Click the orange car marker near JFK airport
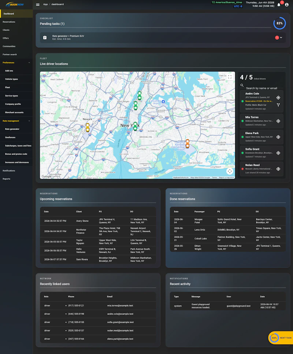The width and height of the screenshot is (293, 354). [188, 143]
